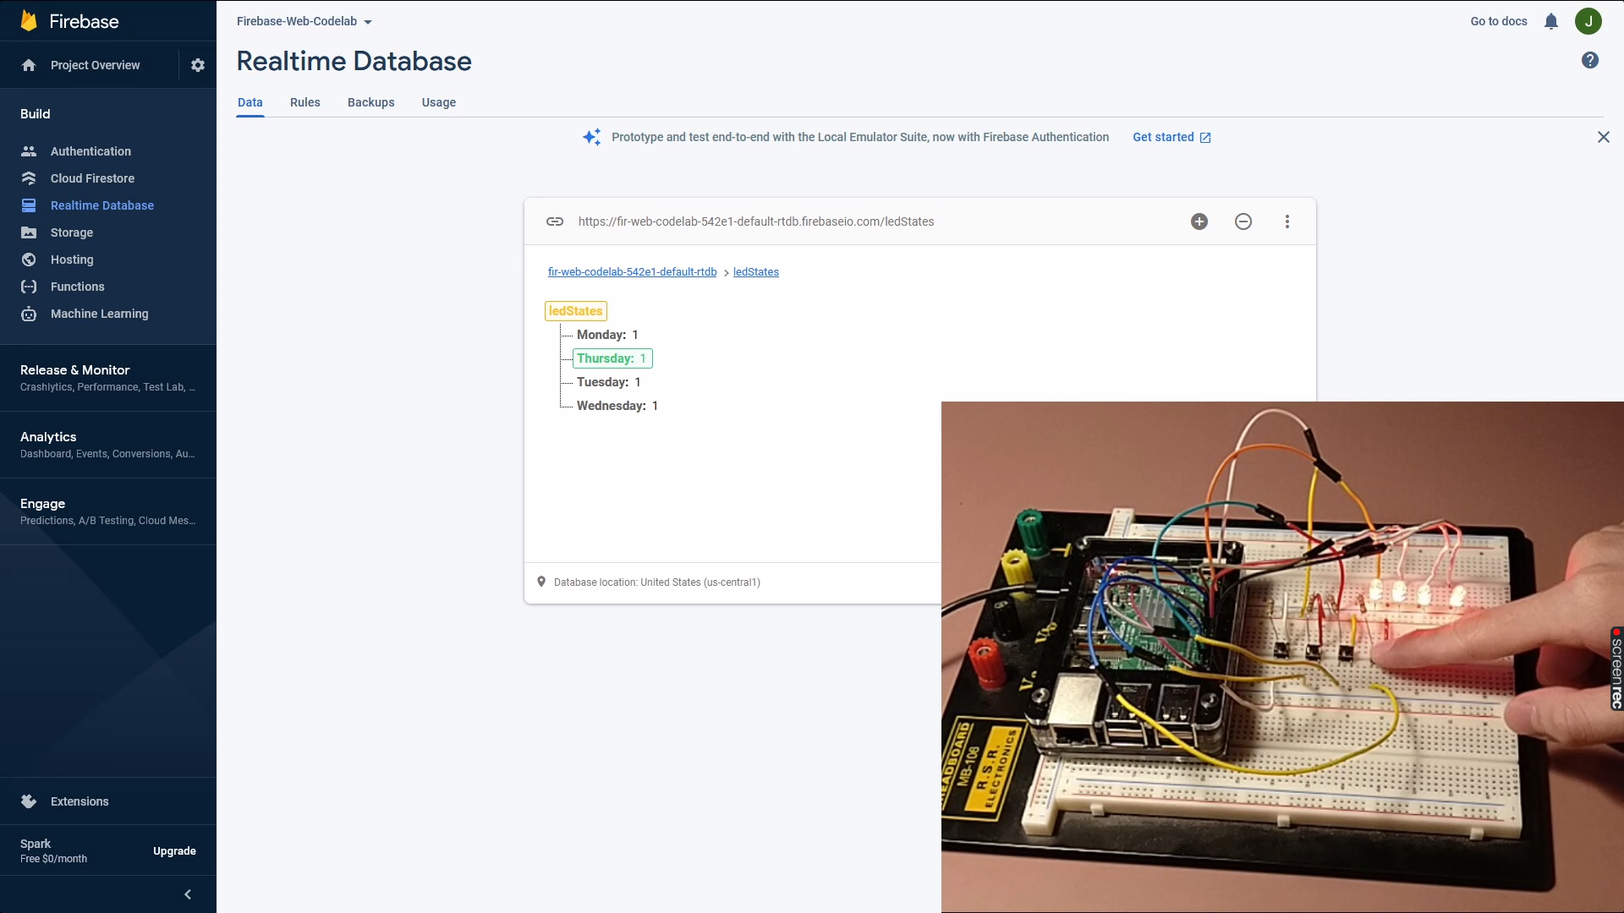1624x913 pixels.
Task: Open the Functions section in sidebar
Action: click(x=77, y=287)
